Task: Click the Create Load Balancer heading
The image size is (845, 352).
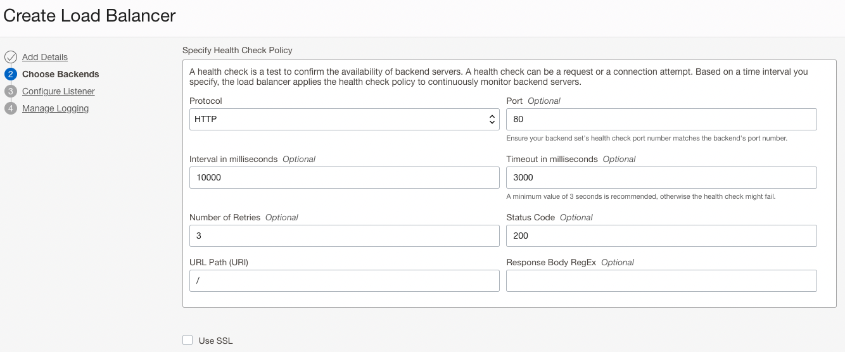Action: [89, 16]
